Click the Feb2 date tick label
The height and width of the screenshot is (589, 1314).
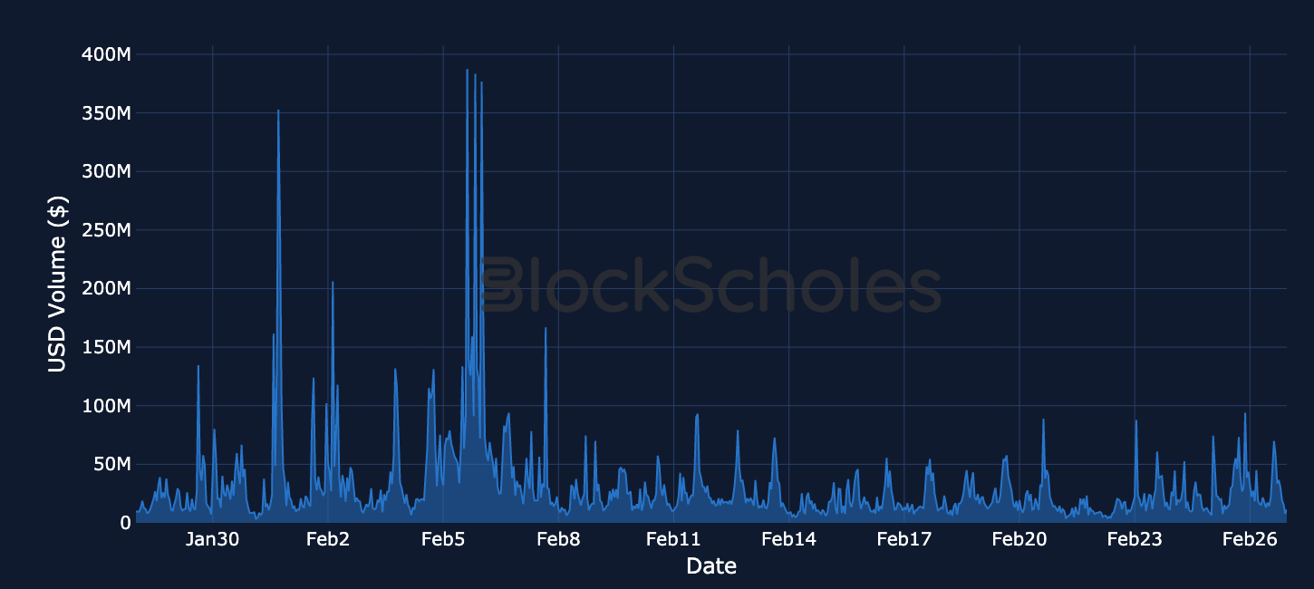pos(328,540)
